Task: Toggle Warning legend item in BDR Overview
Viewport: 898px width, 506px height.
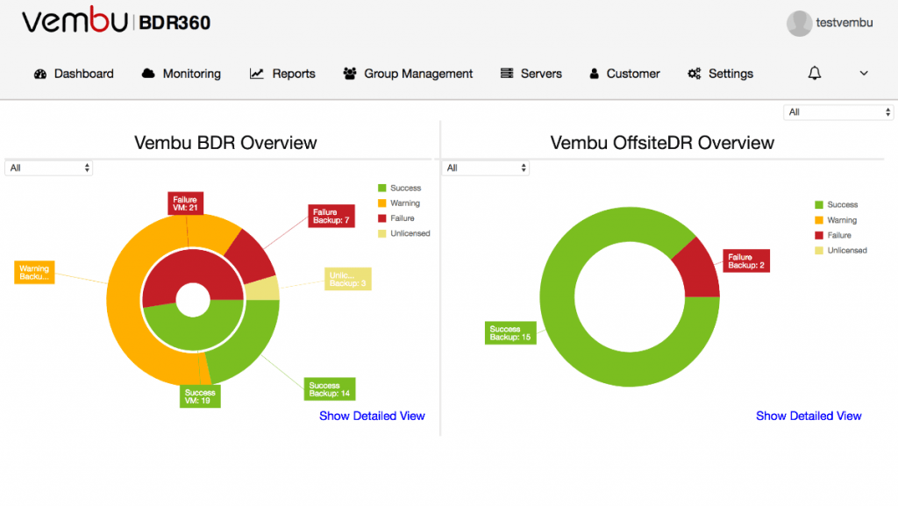Action: pyautogui.click(x=405, y=203)
